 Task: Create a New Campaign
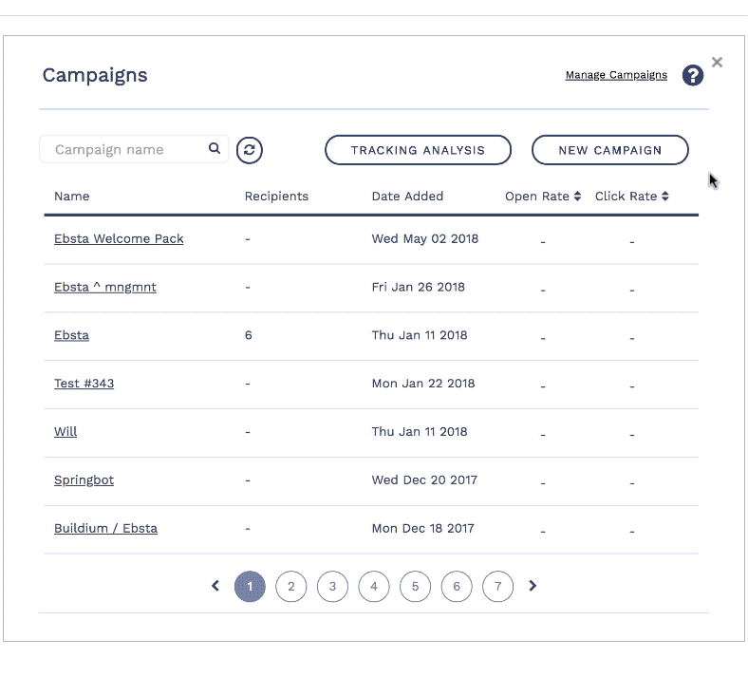[x=609, y=150]
